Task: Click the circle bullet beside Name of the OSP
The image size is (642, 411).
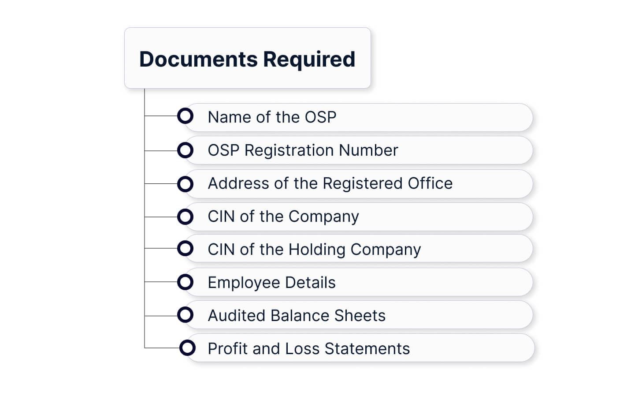Action: point(185,116)
